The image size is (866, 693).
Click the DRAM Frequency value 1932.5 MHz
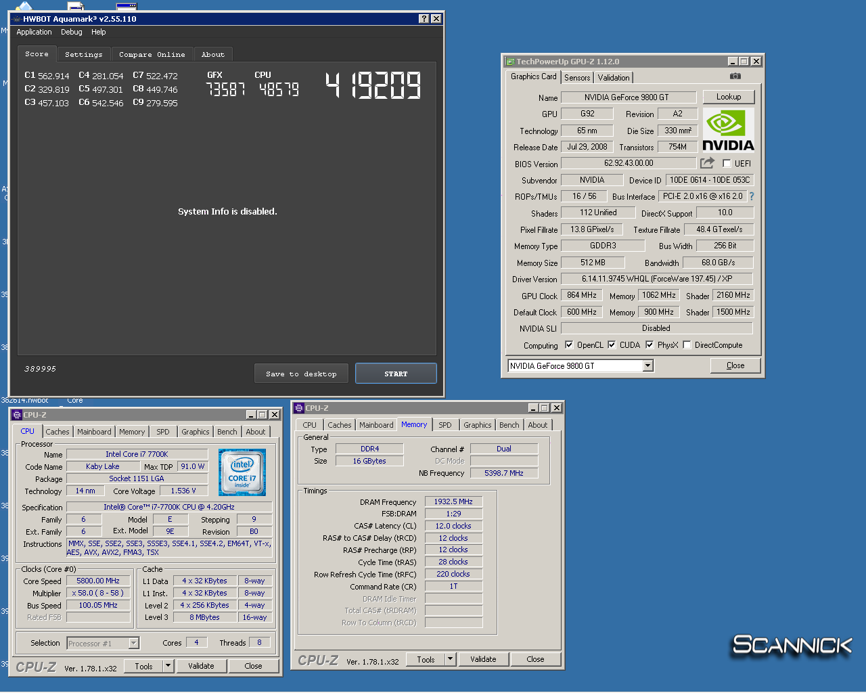point(454,501)
